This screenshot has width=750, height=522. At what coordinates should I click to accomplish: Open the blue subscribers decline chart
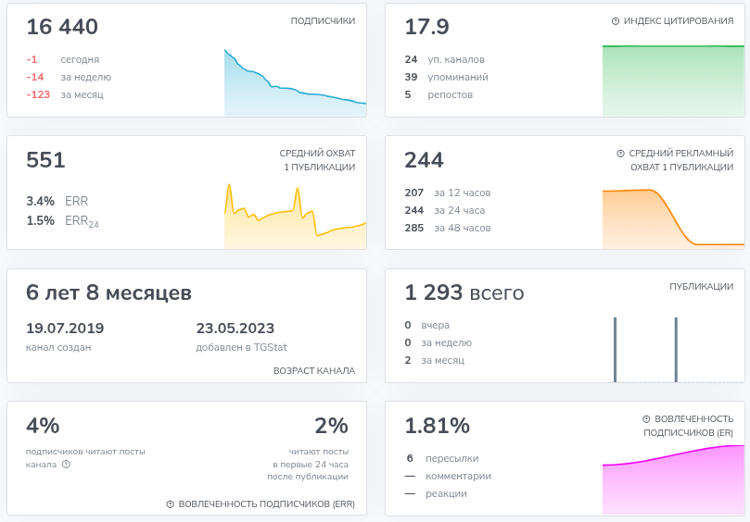point(295,82)
